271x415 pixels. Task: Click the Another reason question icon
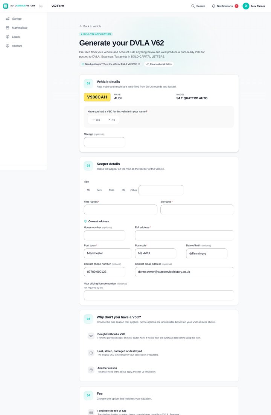pos(91,370)
